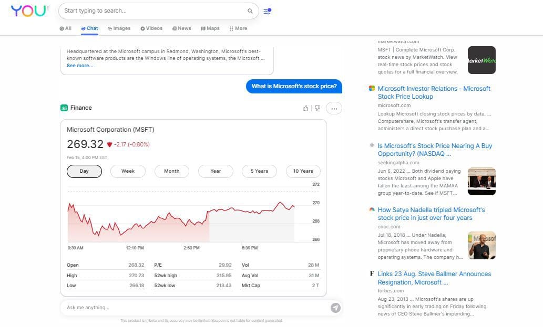Select the 5 Years chart range

[x=259, y=171]
